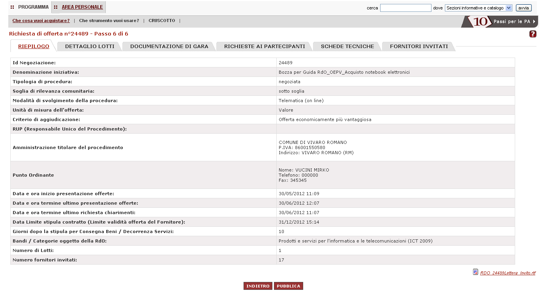Click the contract limit date '31/12/2012 15:14'
This screenshot has height=293, width=542.
click(x=299, y=222)
